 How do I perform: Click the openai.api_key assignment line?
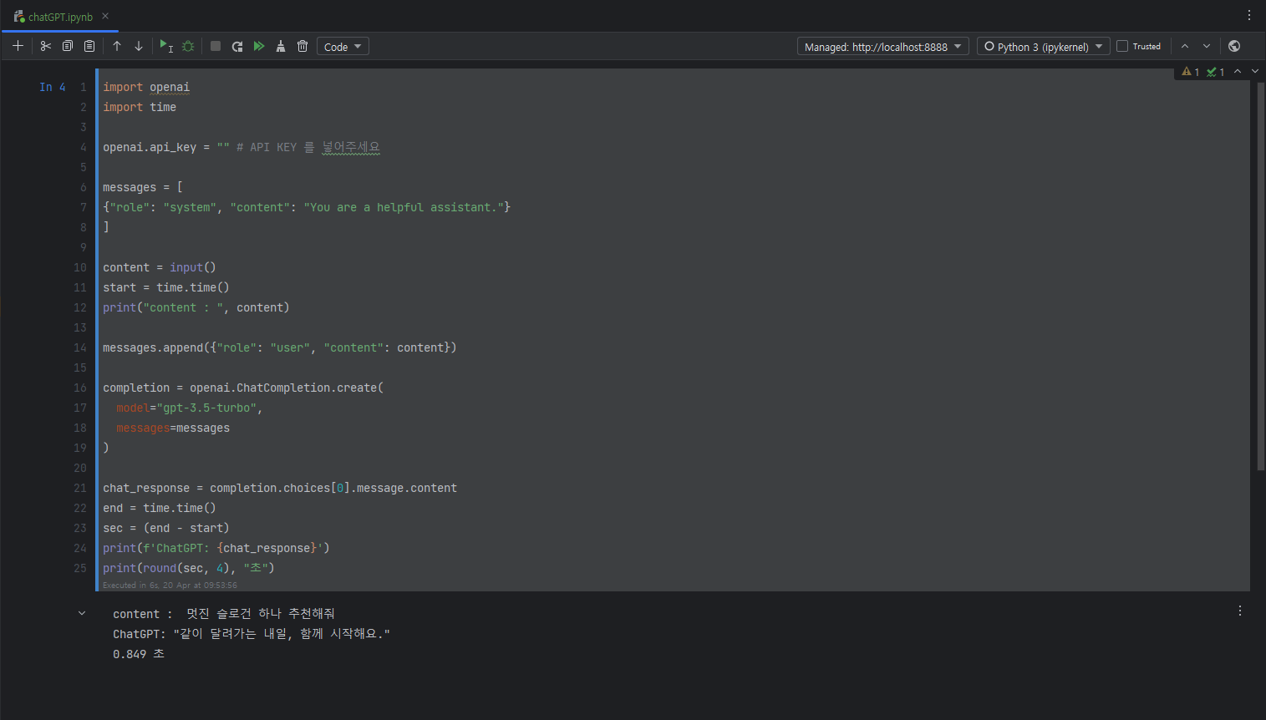[242, 147]
